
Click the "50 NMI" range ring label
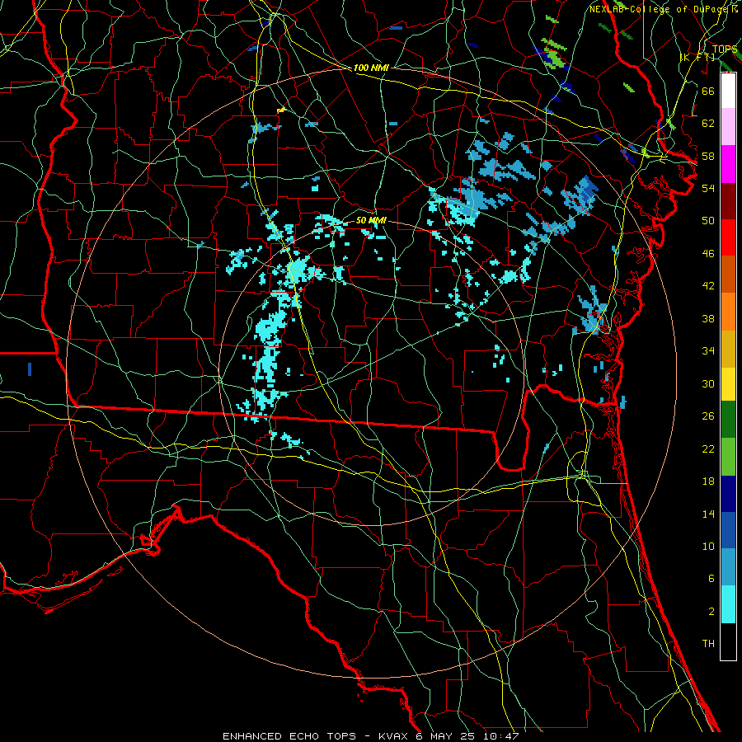(371, 220)
